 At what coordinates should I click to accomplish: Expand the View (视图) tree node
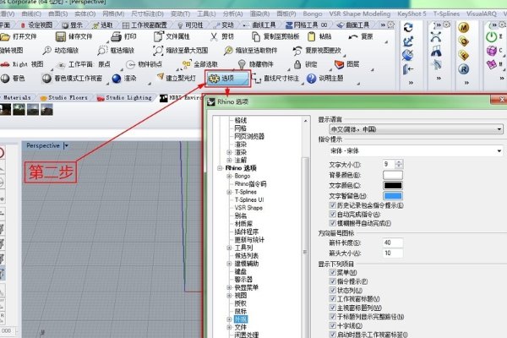coord(229,295)
